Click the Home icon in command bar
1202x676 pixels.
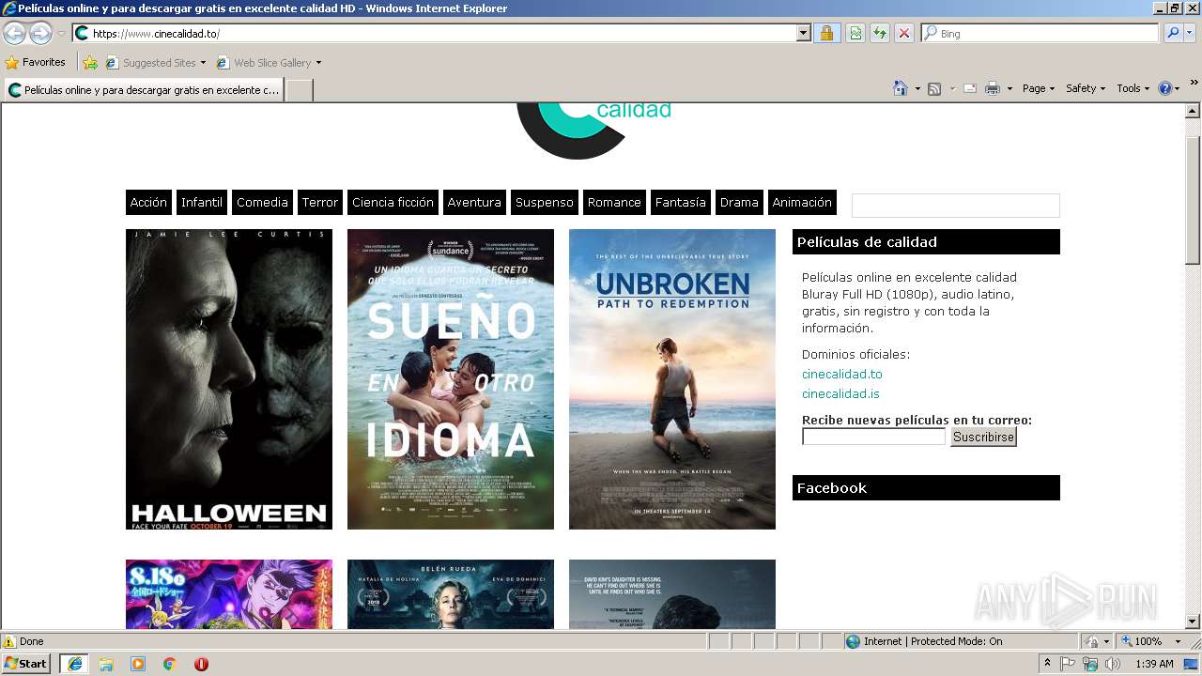point(901,88)
